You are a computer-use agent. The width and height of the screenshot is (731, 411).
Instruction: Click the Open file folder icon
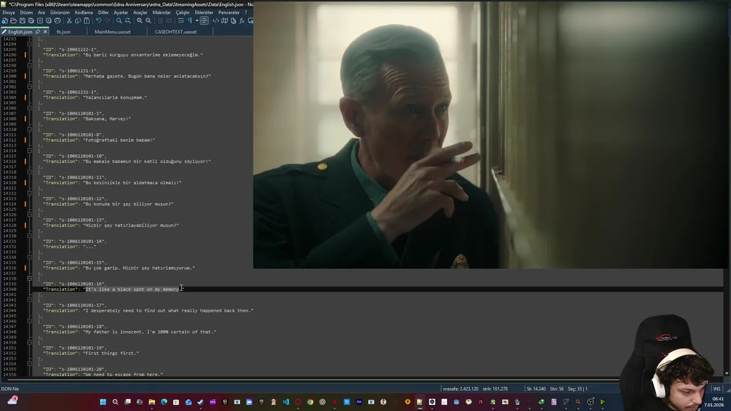click(x=13, y=21)
